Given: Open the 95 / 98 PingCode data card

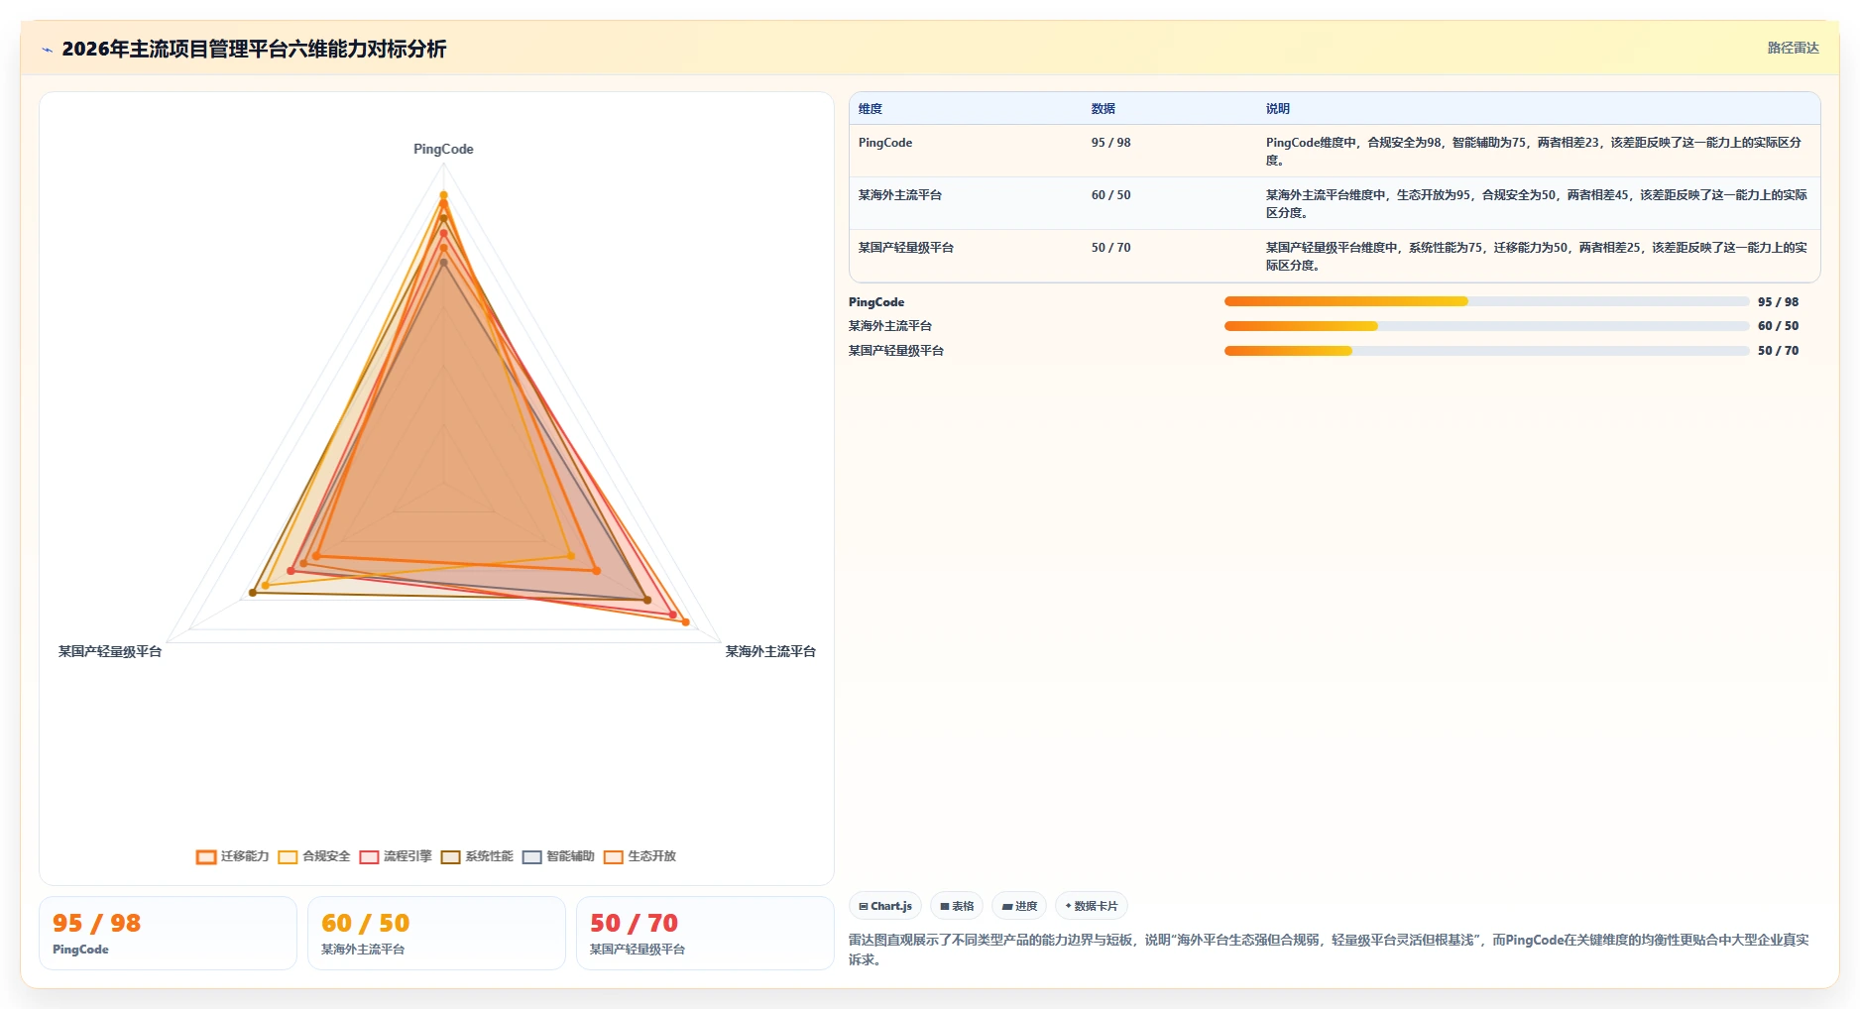Looking at the screenshot, I should pyautogui.click(x=168, y=934).
